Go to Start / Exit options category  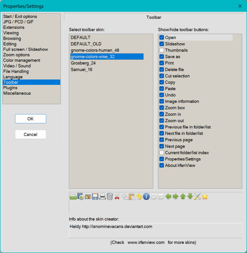[20, 16]
